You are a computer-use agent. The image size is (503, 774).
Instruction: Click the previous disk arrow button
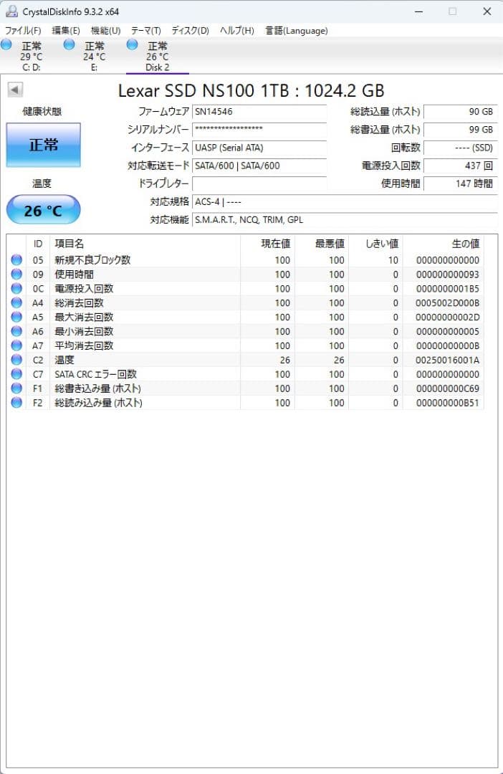[15, 90]
